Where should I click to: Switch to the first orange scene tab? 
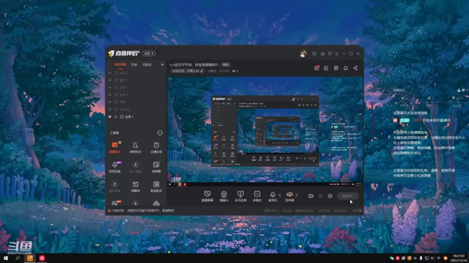point(120,64)
